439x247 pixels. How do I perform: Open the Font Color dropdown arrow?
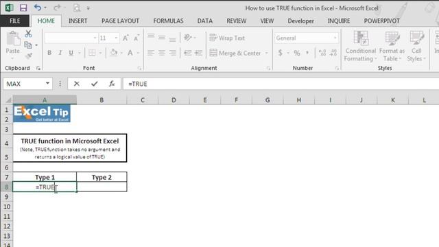pos(138,53)
